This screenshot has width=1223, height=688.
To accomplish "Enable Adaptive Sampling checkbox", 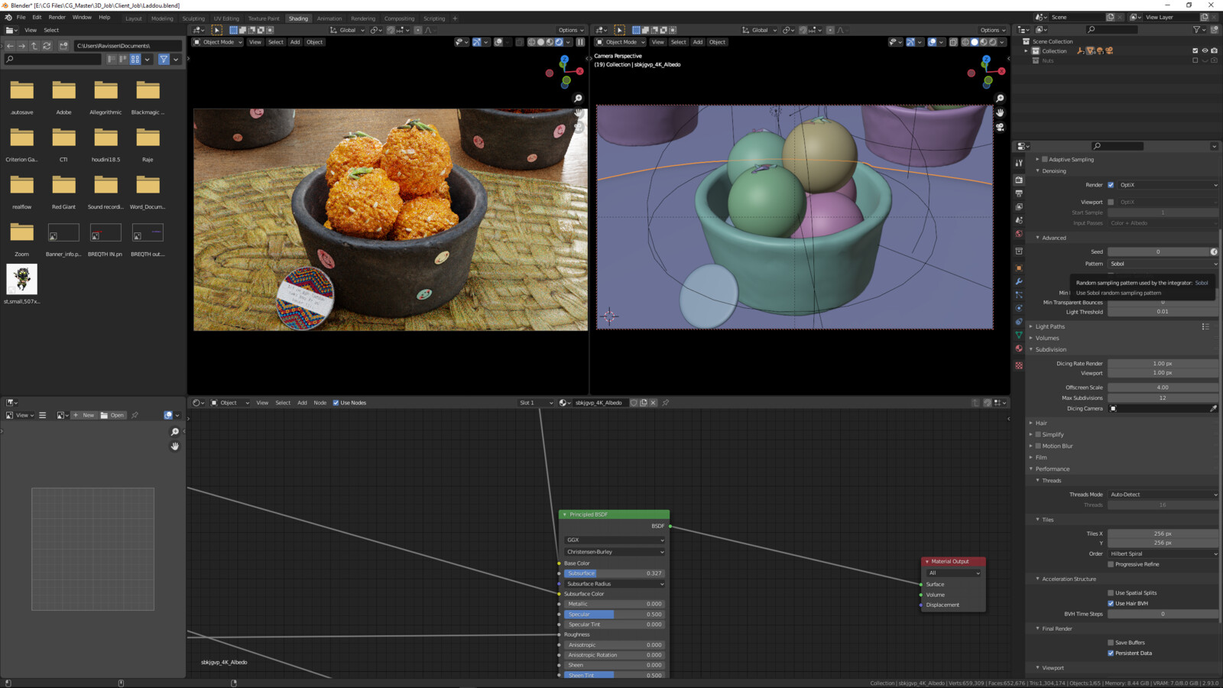I will 1045,159.
